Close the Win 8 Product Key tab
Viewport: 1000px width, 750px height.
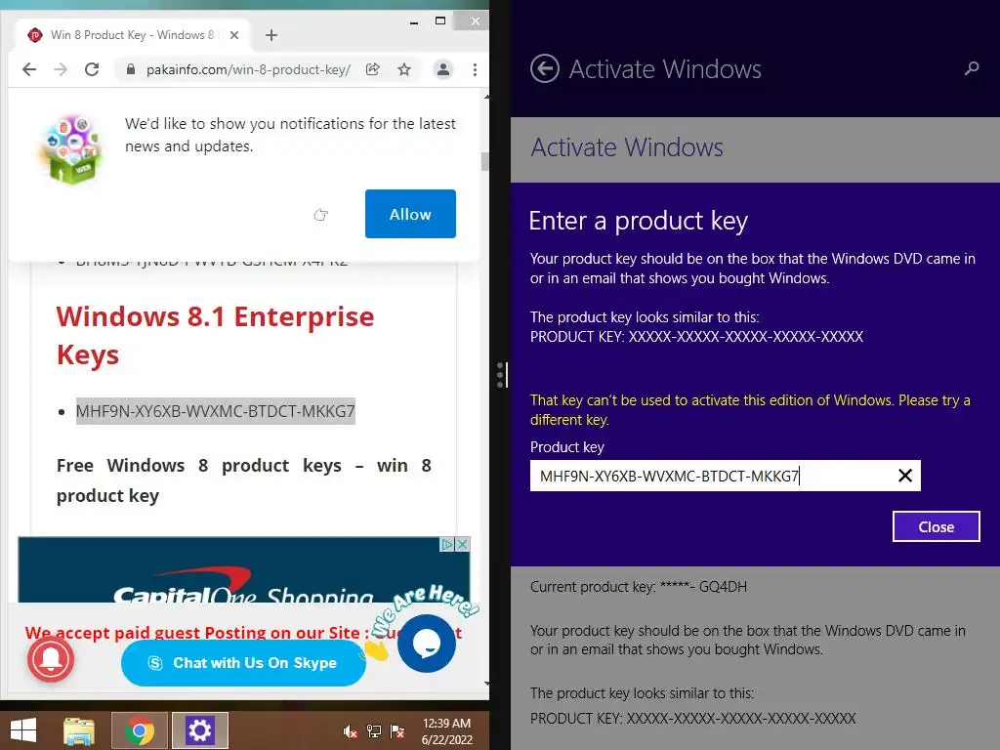(x=234, y=35)
